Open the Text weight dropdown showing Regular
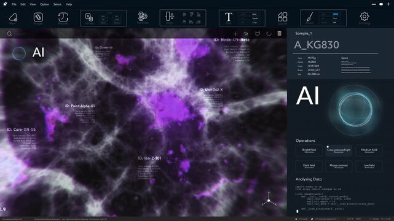This screenshot has height=221, width=394. [250, 18]
